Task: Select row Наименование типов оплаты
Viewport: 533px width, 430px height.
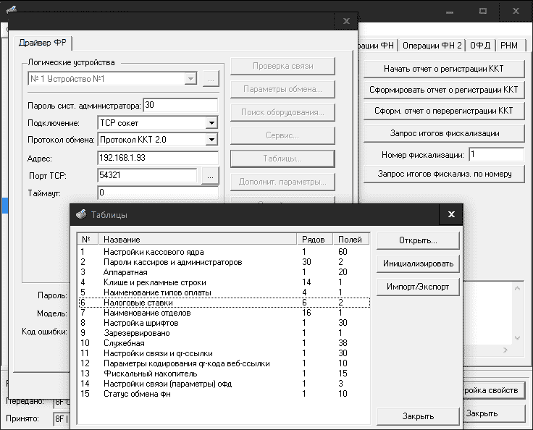Action: pos(224,292)
